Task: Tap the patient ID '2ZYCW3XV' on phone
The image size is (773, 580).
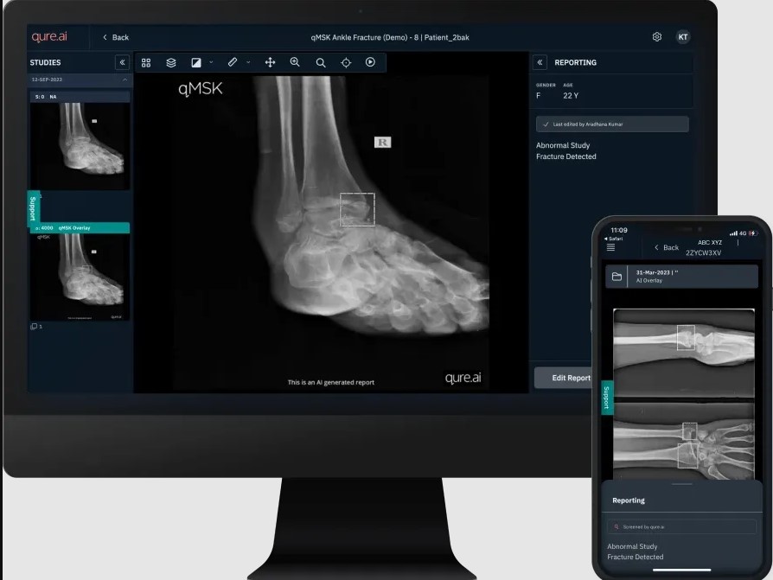Action: pos(704,252)
